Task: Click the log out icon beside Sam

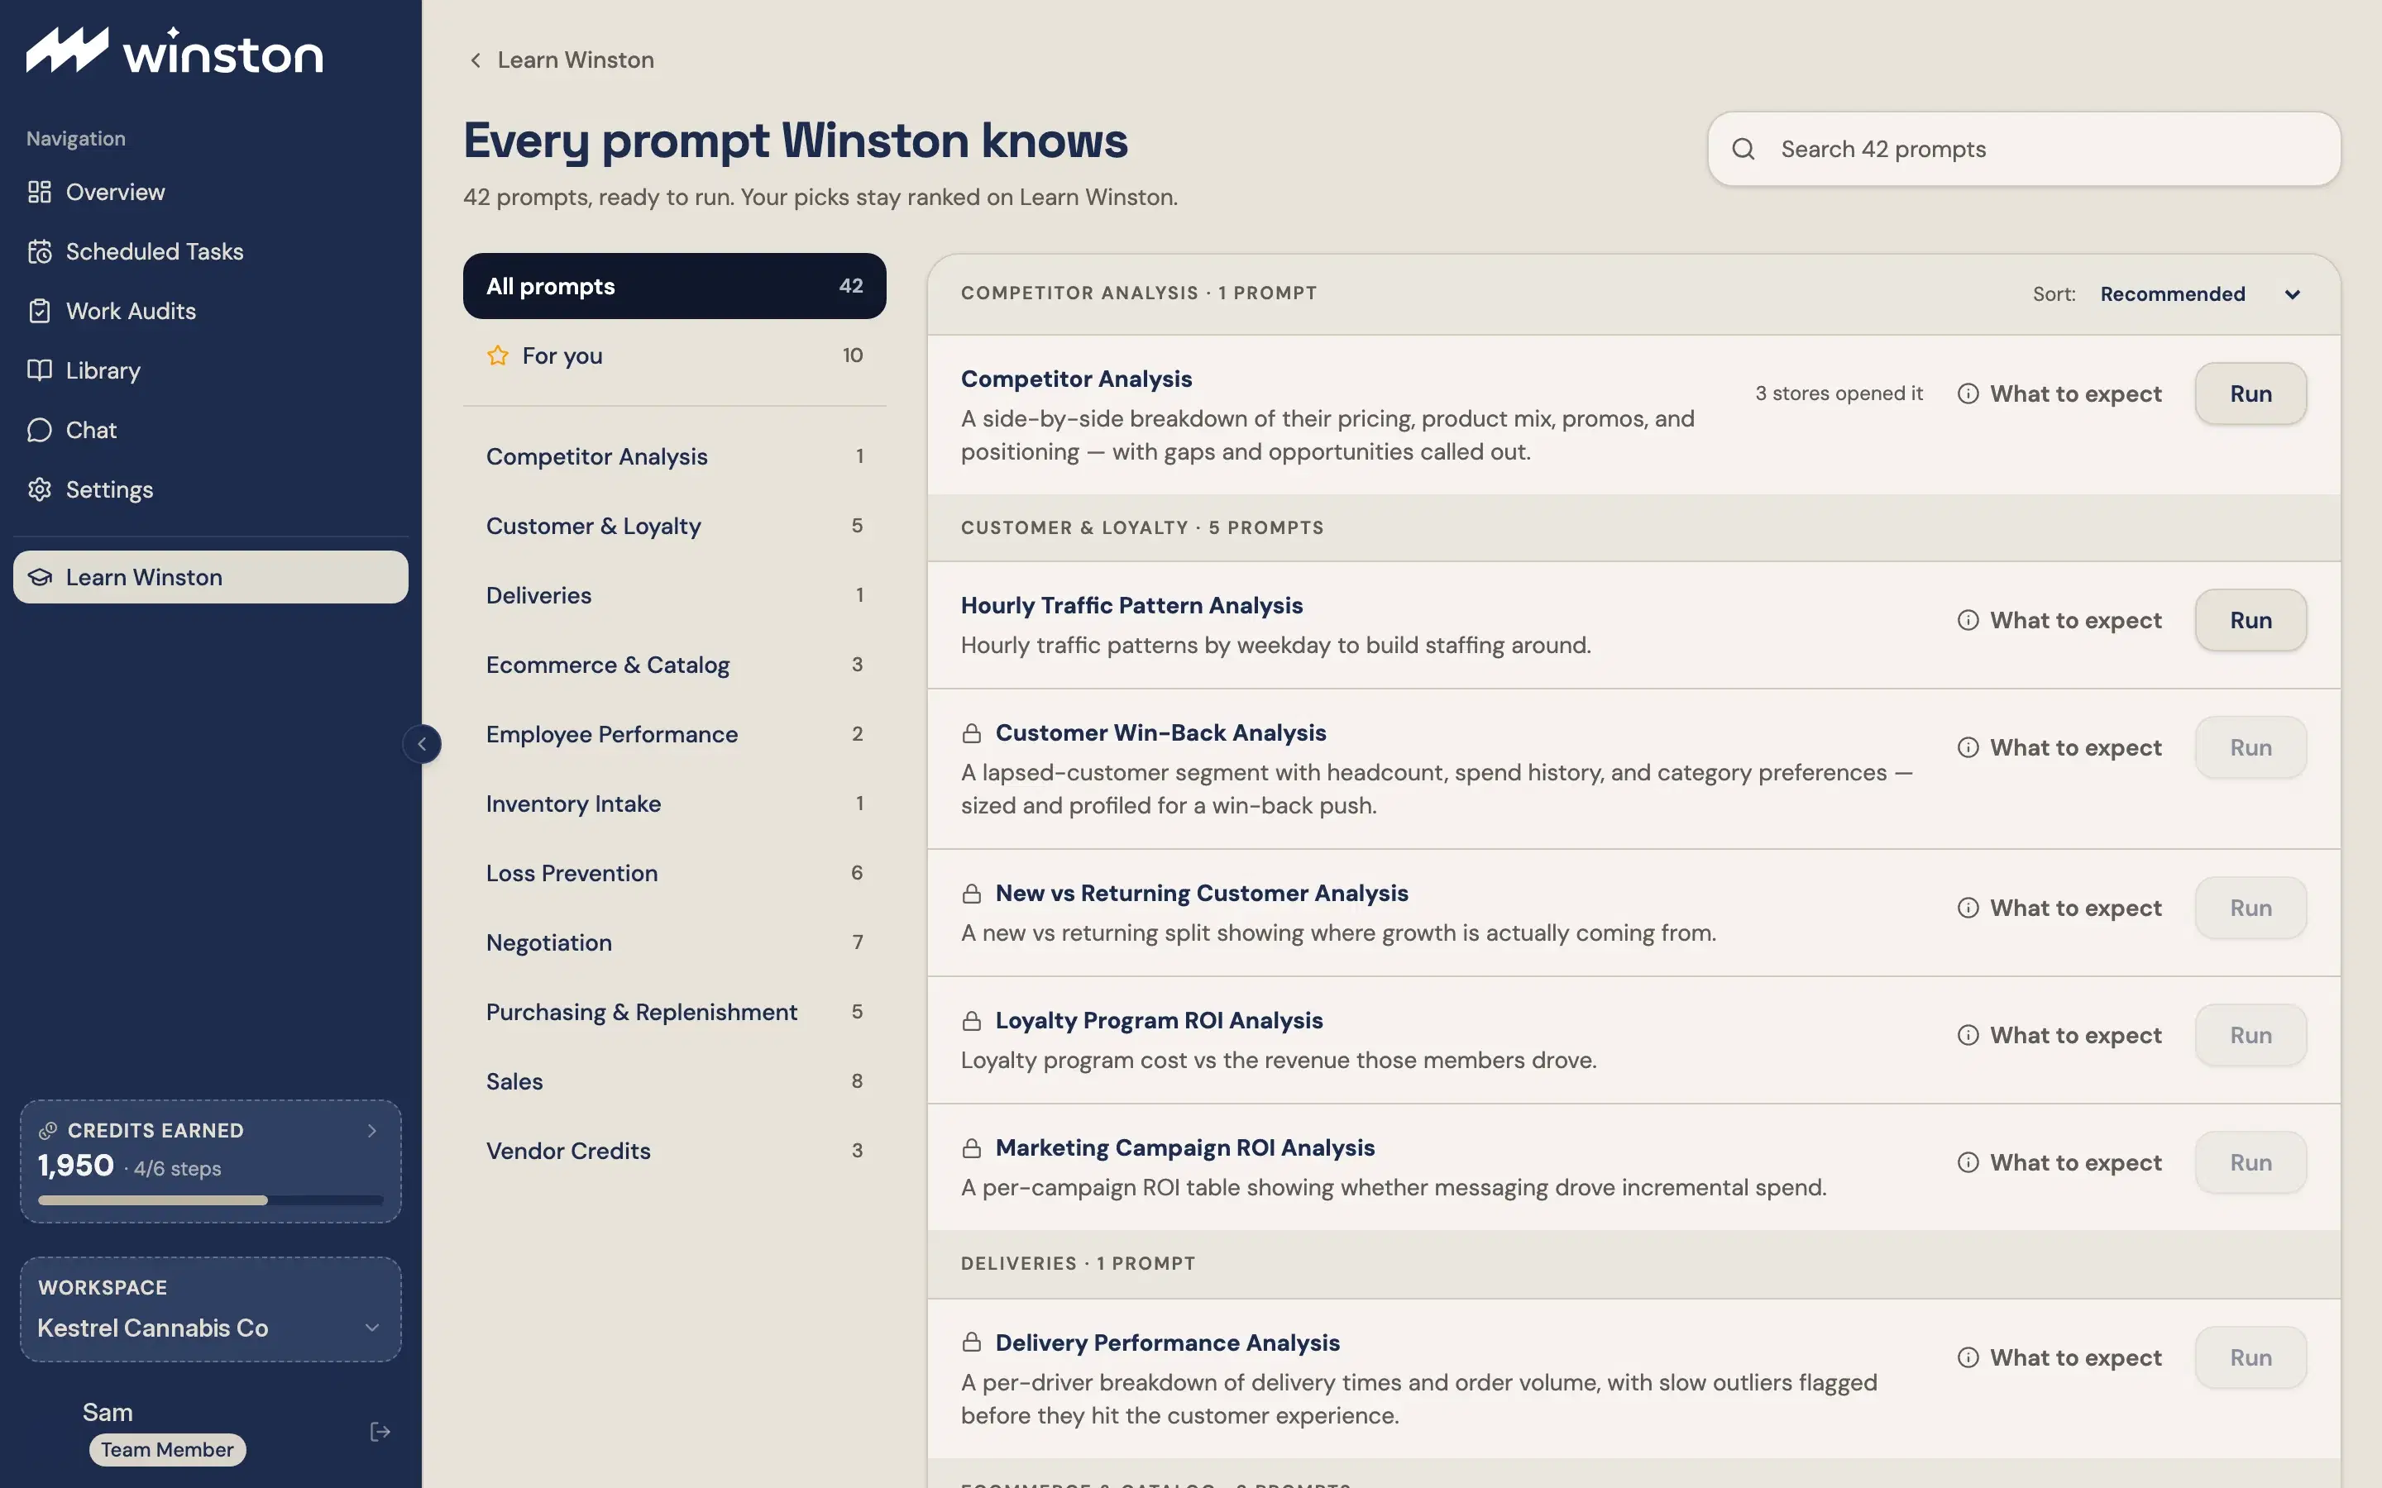Action: [380, 1432]
